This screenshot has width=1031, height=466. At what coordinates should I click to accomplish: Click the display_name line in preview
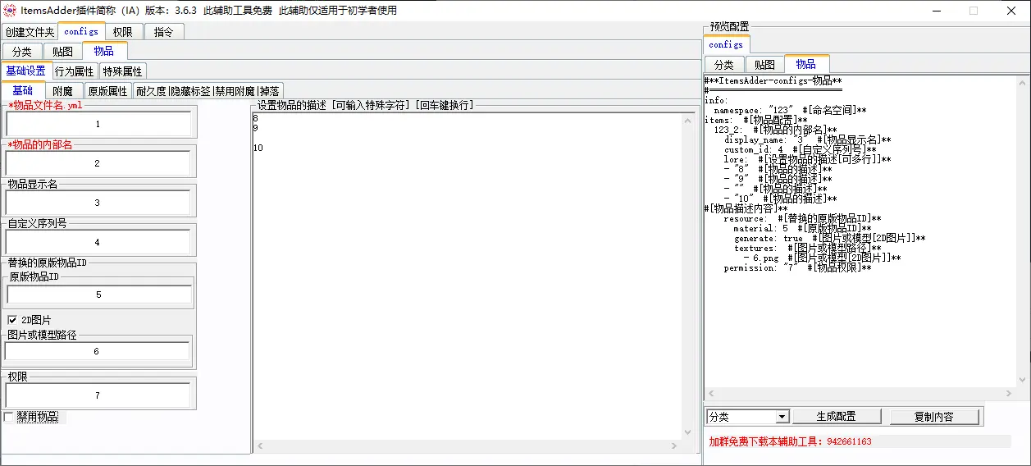click(x=807, y=139)
